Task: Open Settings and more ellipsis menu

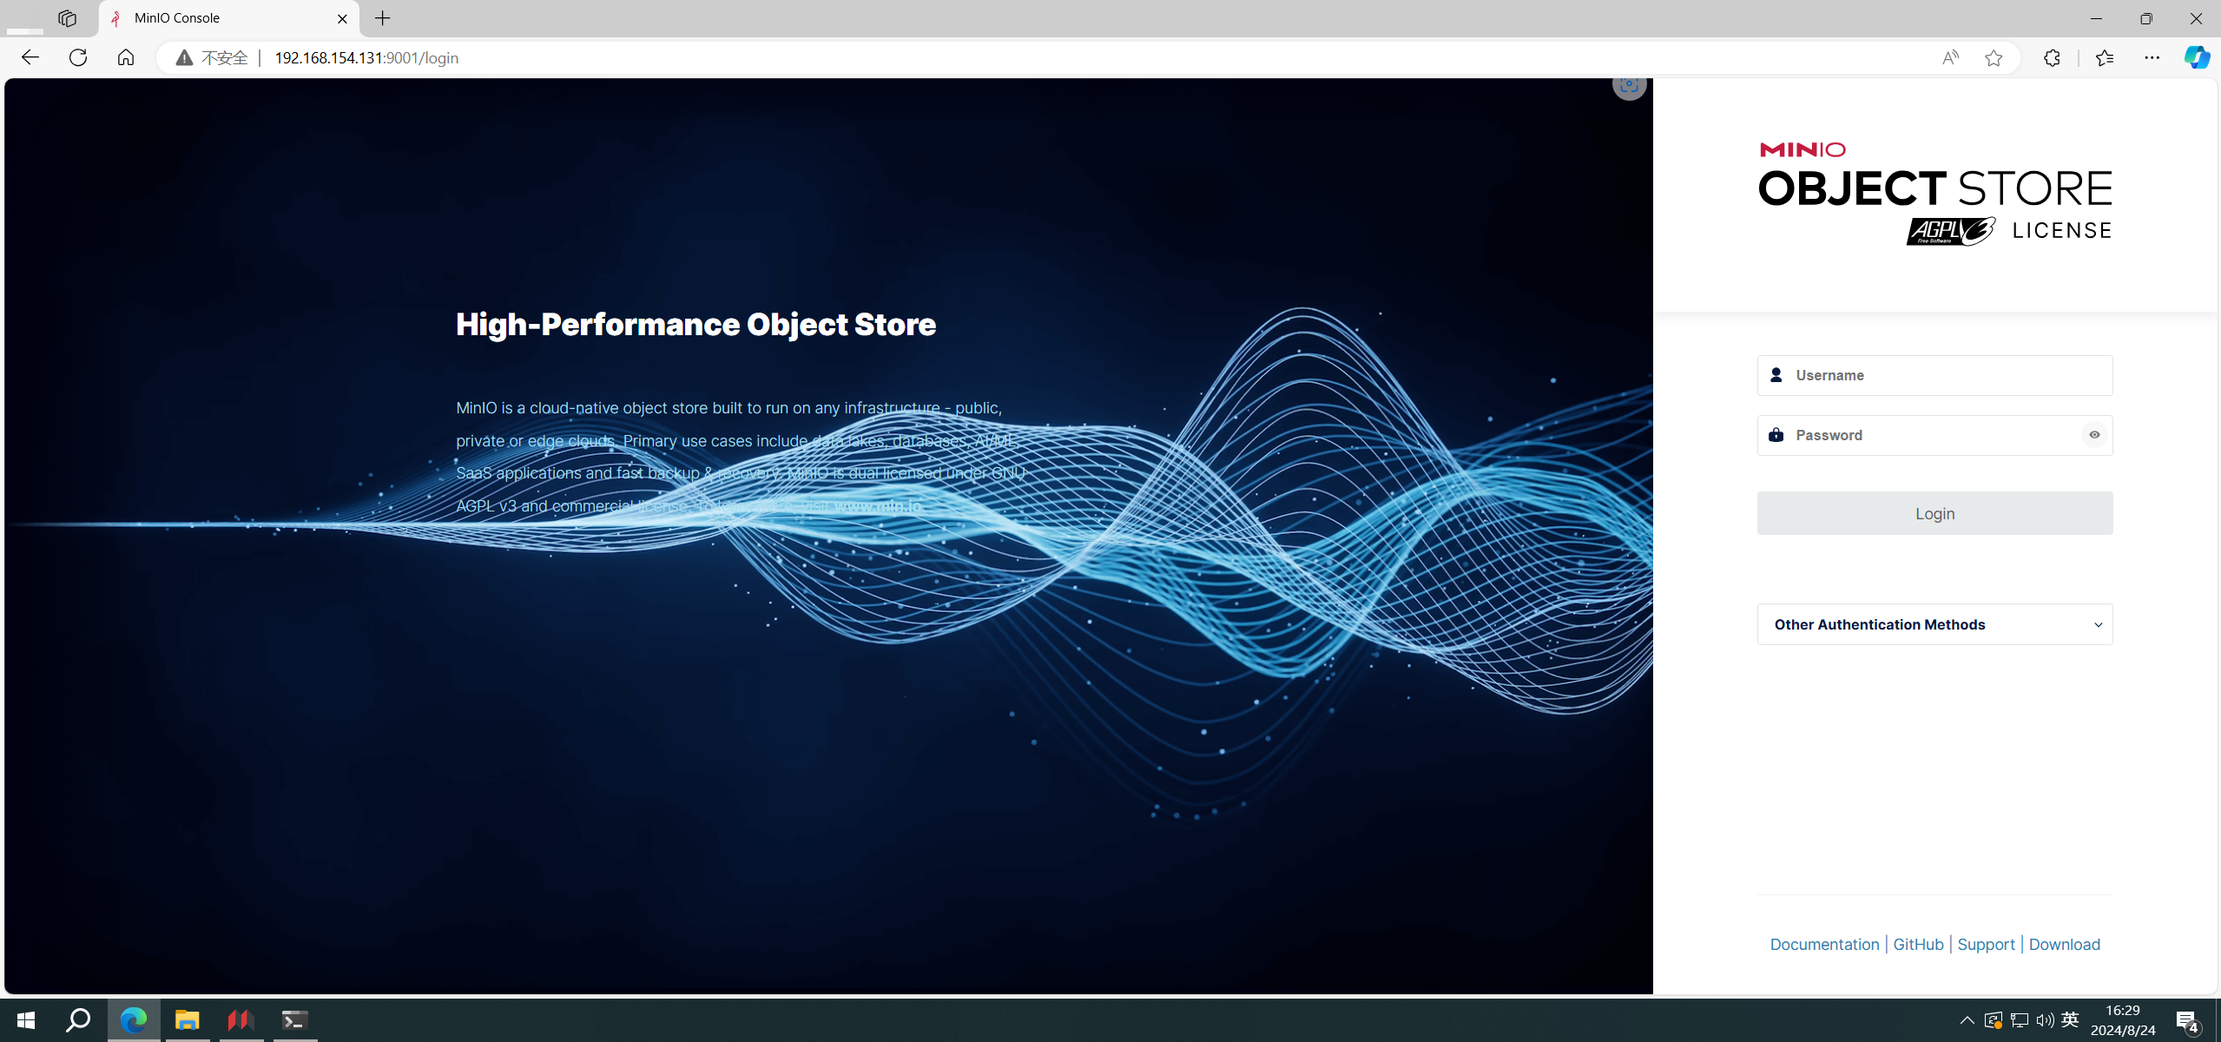Action: (x=2152, y=57)
